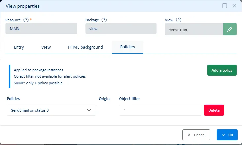Close the View properties dialog
This screenshot has width=242, height=145.
click(x=234, y=6)
